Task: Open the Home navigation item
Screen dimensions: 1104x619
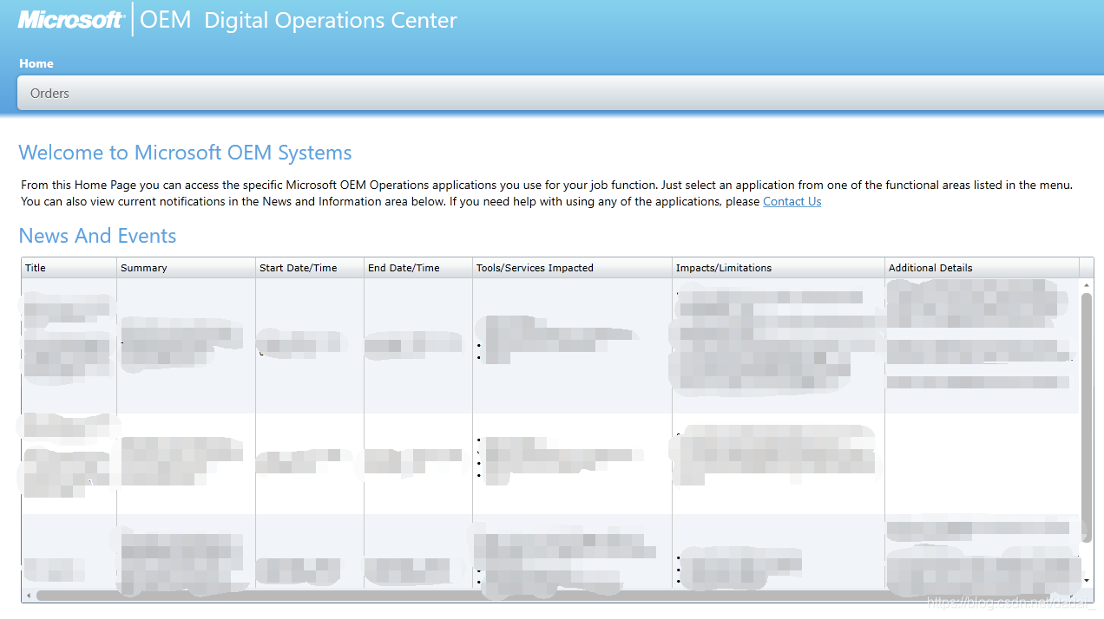Action: point(36,63)
